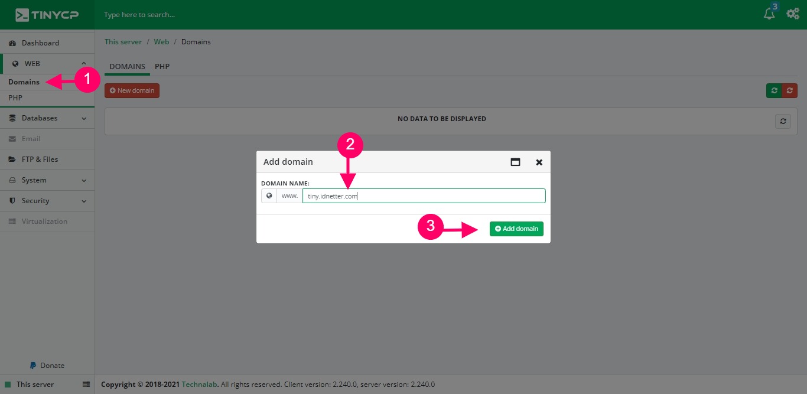Switch to the PHP tab
The height and width of the screenshot is (394, 807).
point(162,66)
